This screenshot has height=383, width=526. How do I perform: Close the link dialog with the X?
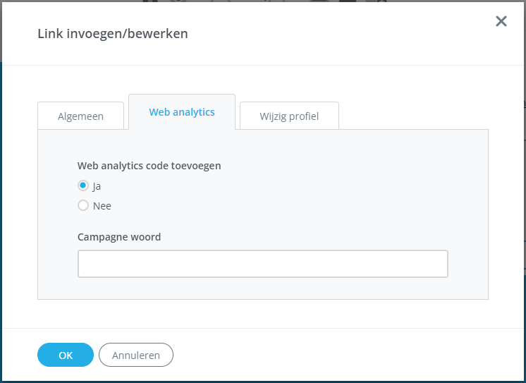click(501, 21)
